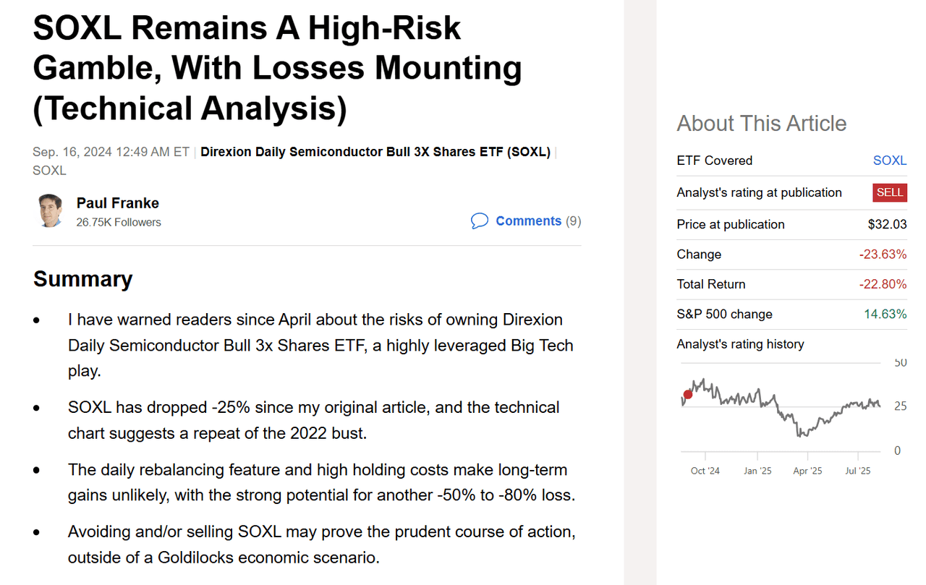Select the Change value of -23.63%
Image resolution: width=926 pixels, height=585 pixels.
coord(883,254)
